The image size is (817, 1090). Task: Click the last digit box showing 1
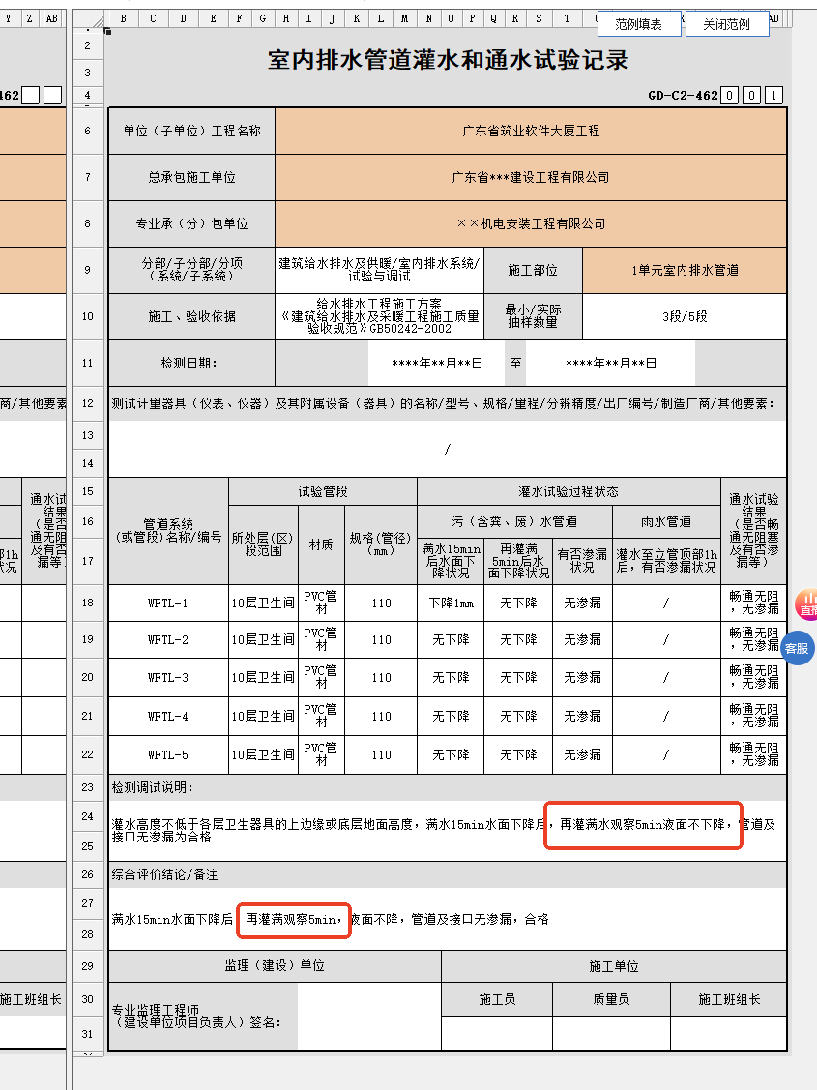tap(773, 95)
